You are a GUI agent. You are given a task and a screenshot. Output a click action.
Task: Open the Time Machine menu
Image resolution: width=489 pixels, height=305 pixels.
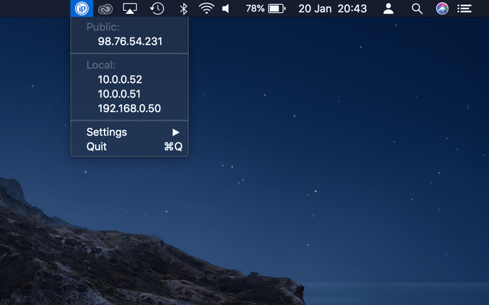coord(157,9)
